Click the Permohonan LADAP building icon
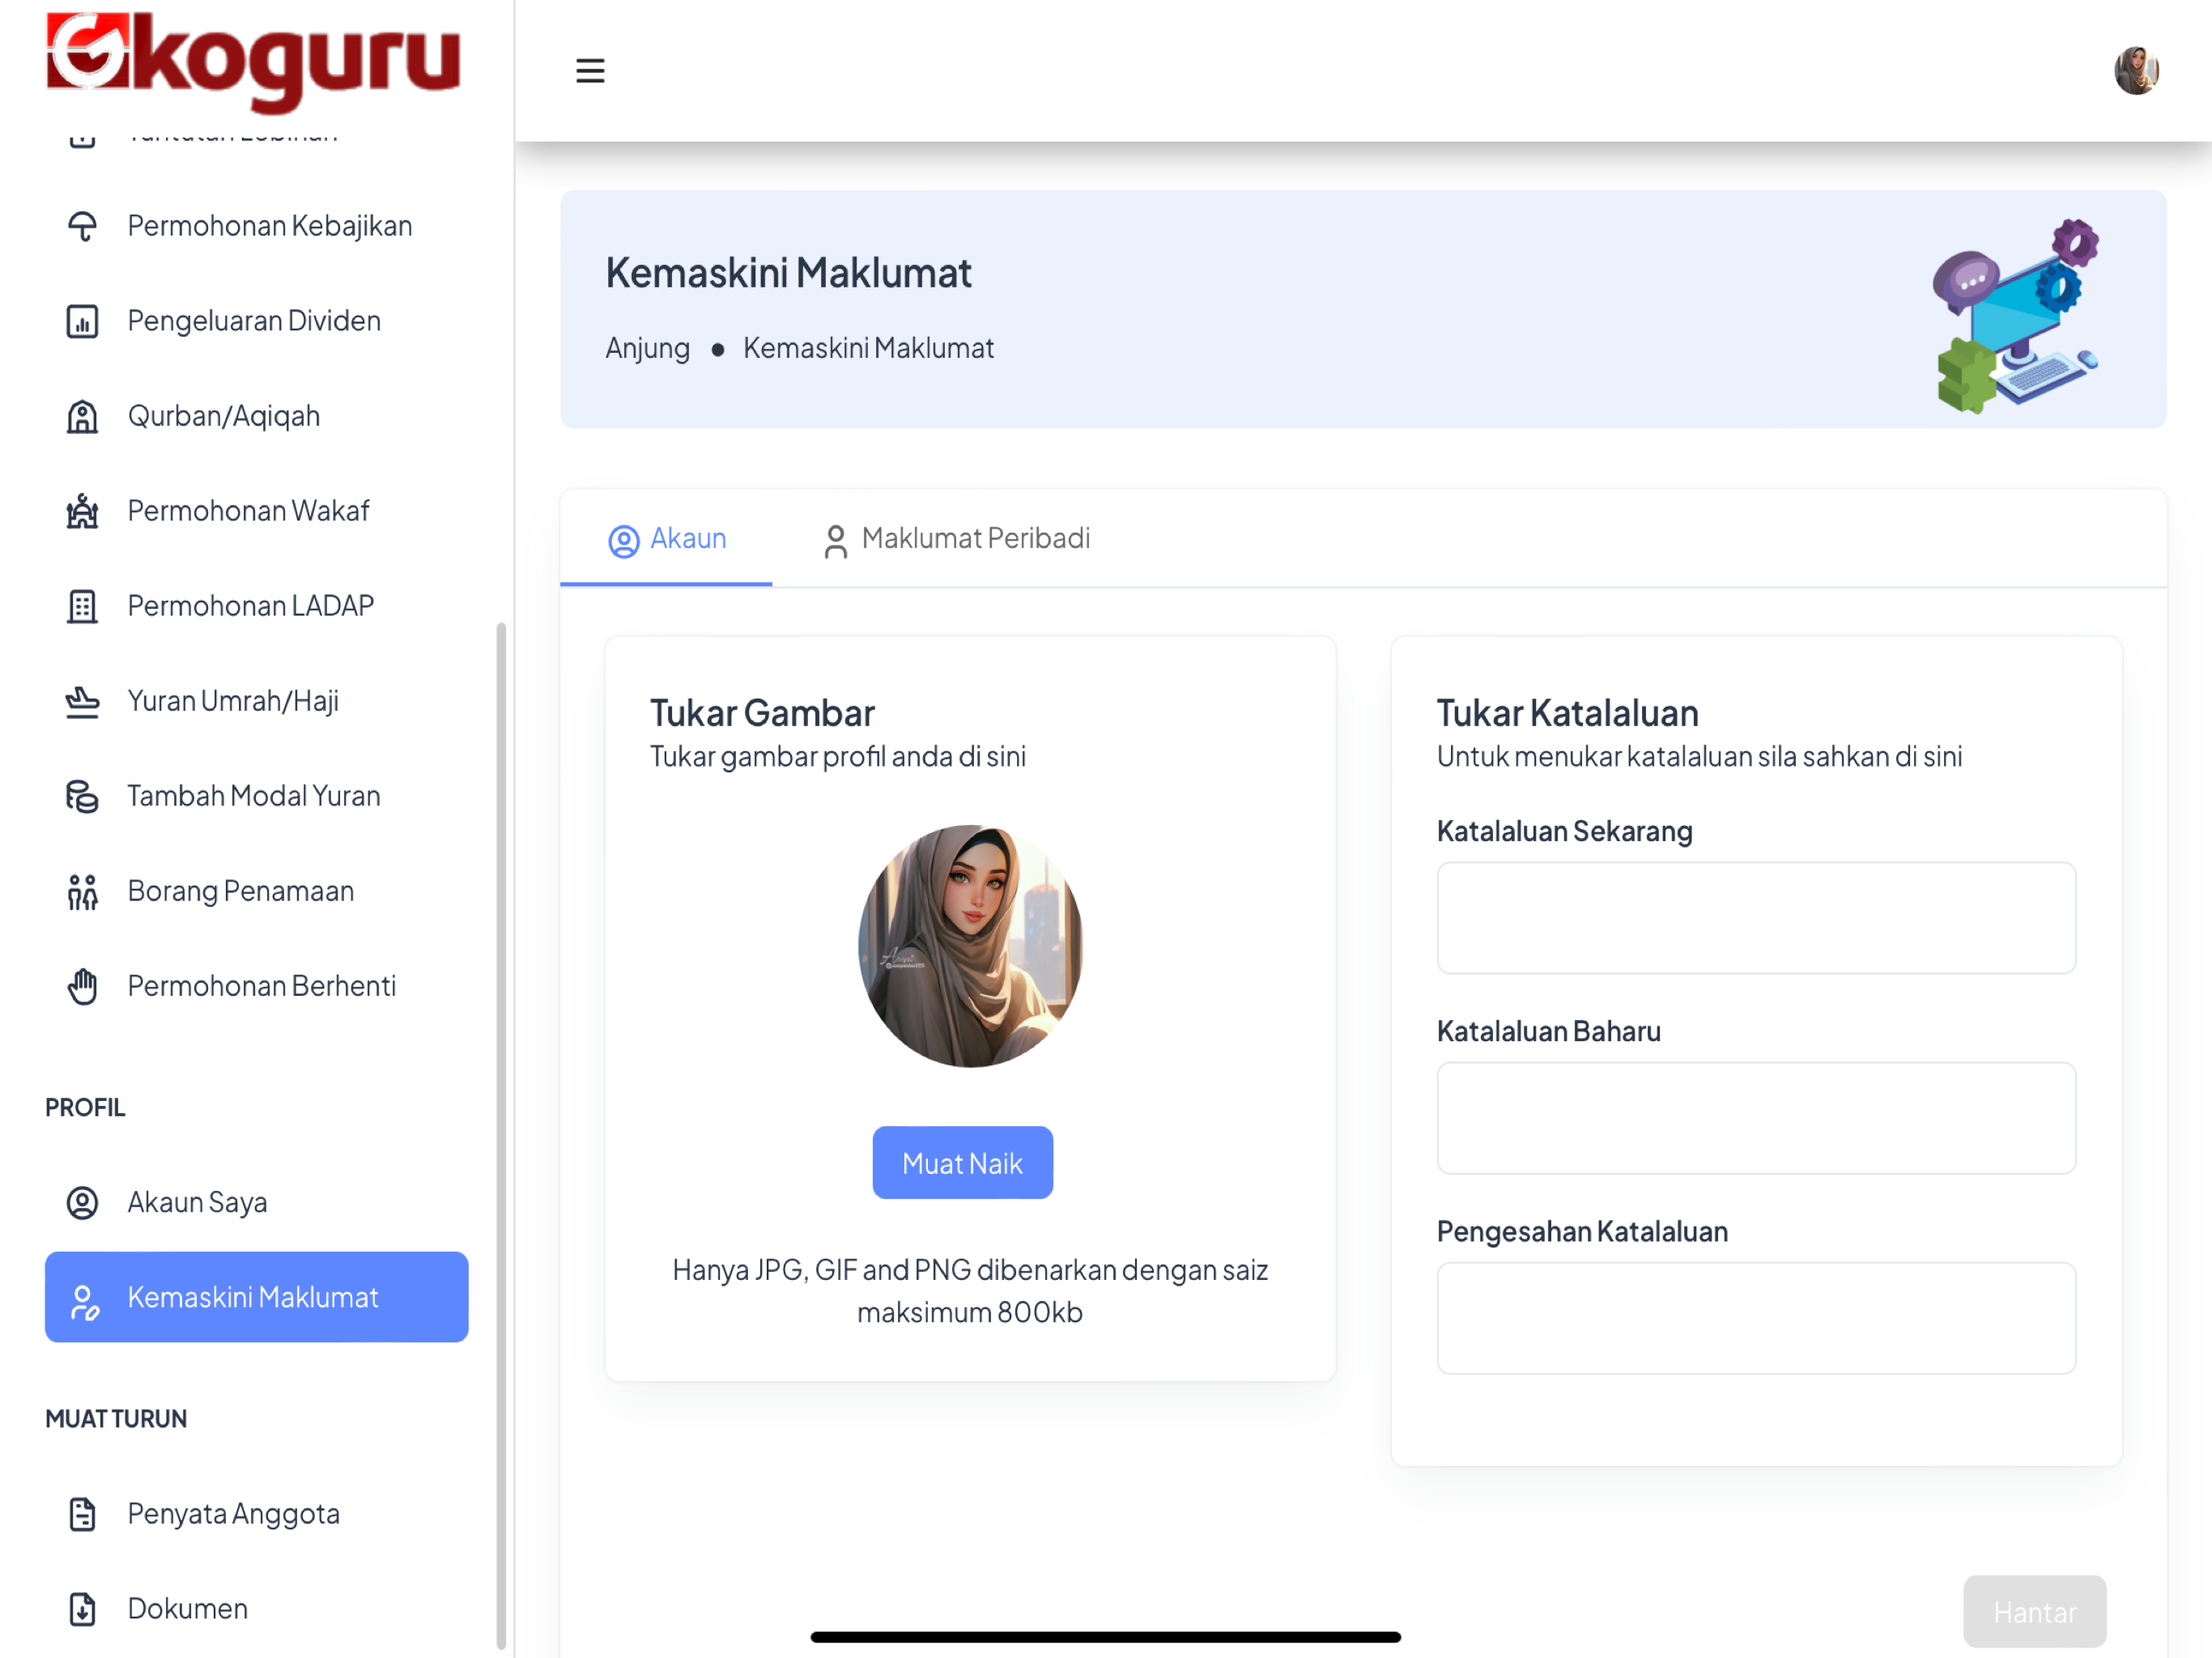This screenshot has height=1658, width=2212. pos(82,606)
